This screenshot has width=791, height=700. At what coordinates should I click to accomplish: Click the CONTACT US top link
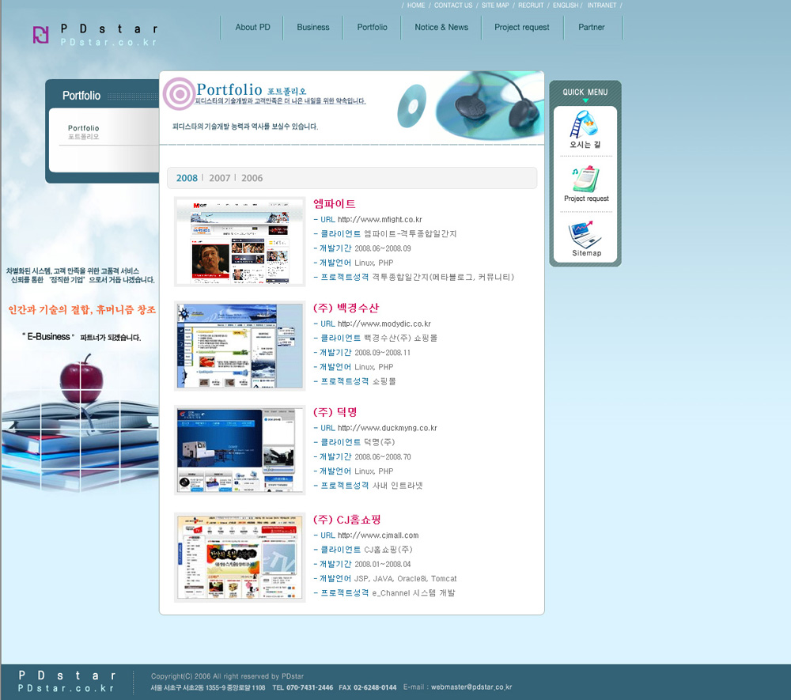tap(453, 6)
